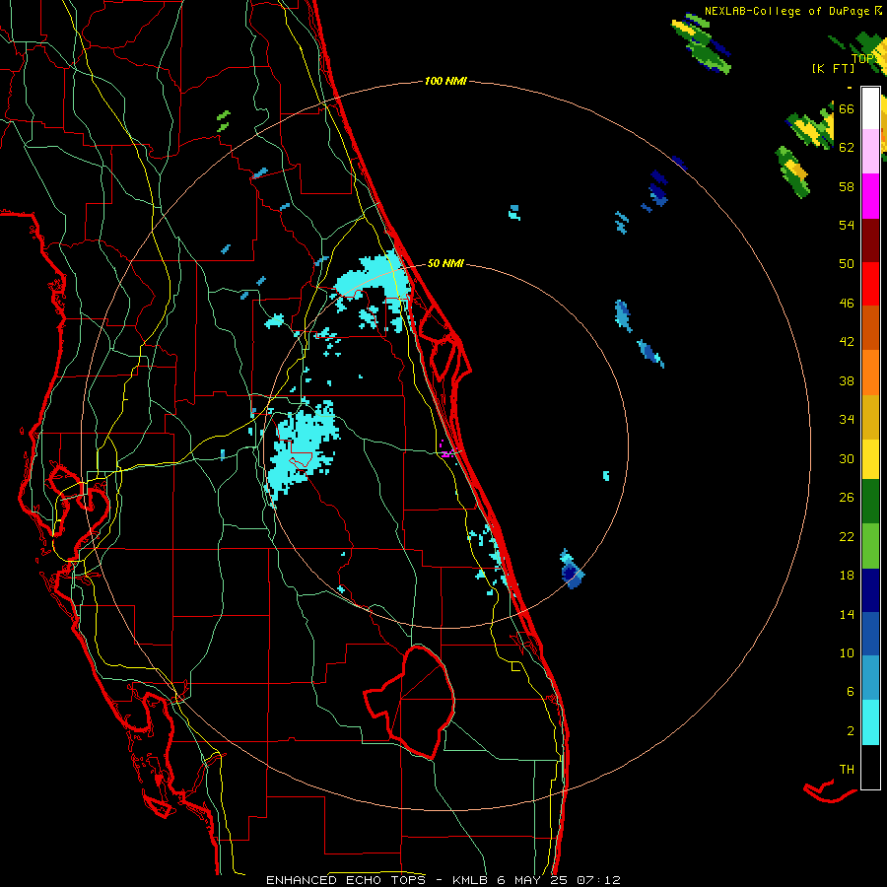Click the "07:12" timestamp in the caption
The image size is (887, 887).
coord(599,880)
